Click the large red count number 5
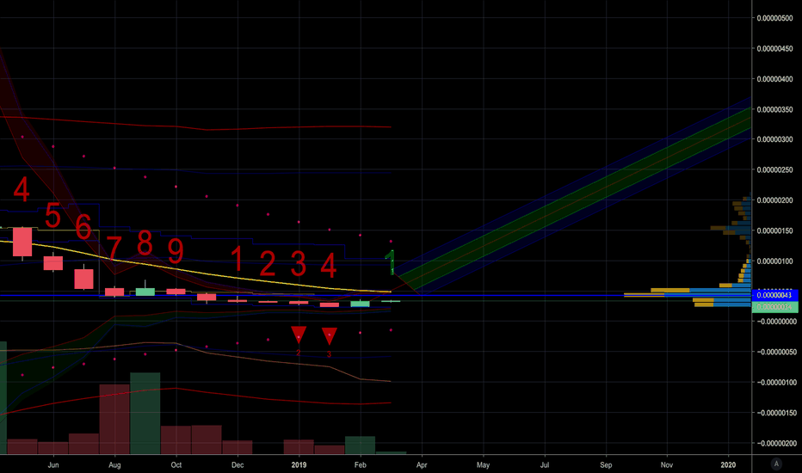This screenshot has height=473, width=802. [52, 215]
